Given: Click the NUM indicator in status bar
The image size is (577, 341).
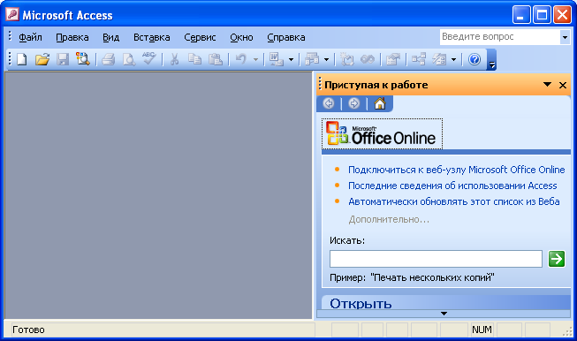Looking at the screenshot, I should 482,330.
